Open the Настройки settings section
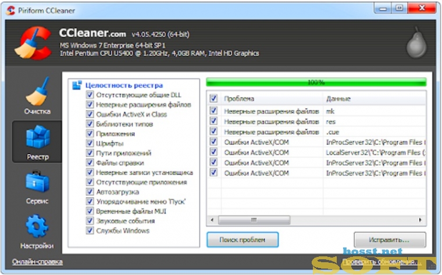Screen dimensions: 442x275 pyautogui.click(x=37, y=231)
